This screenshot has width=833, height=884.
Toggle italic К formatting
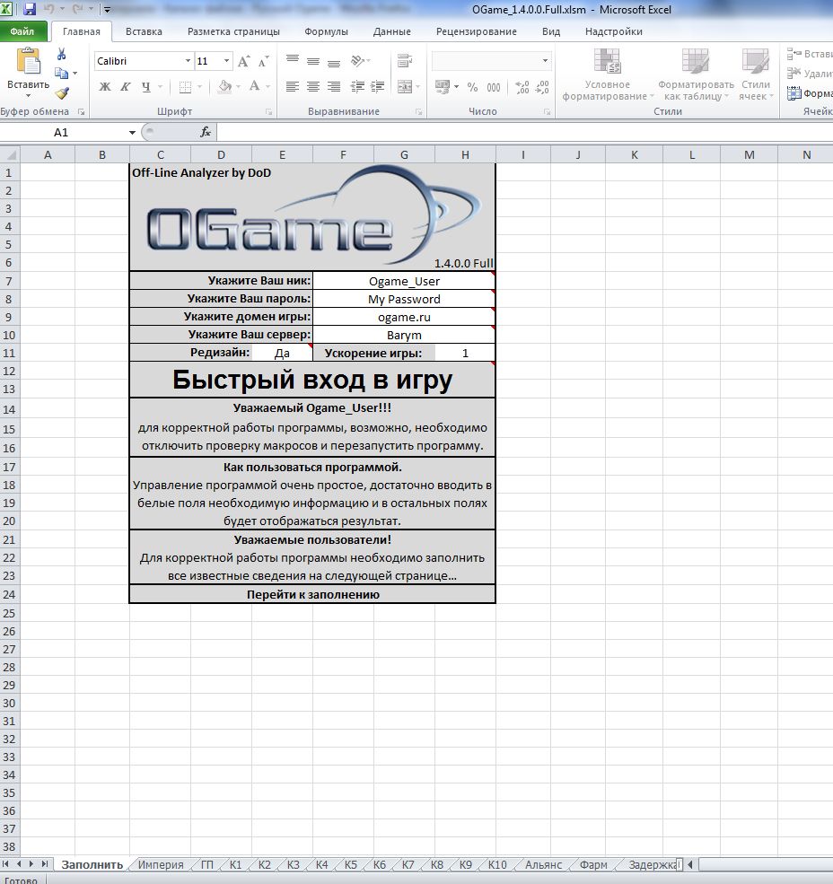pyautogui.click(x=126, y=87)
